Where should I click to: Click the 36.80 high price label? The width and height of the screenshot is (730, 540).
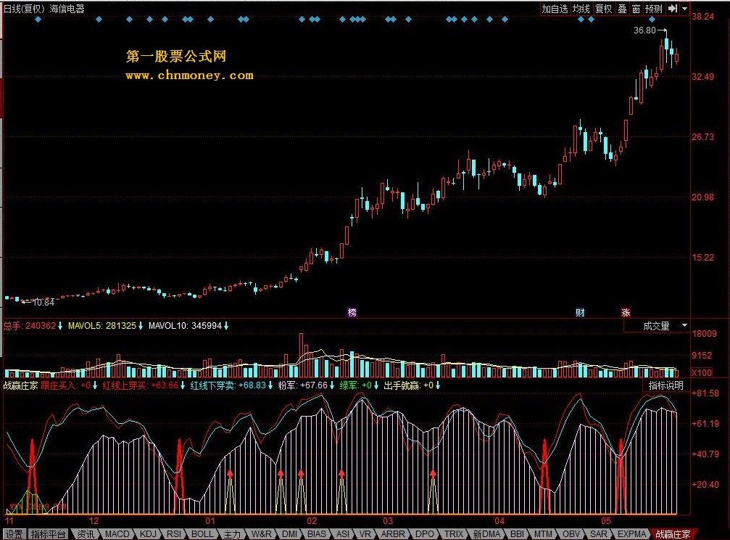click(x=644, y=30)
